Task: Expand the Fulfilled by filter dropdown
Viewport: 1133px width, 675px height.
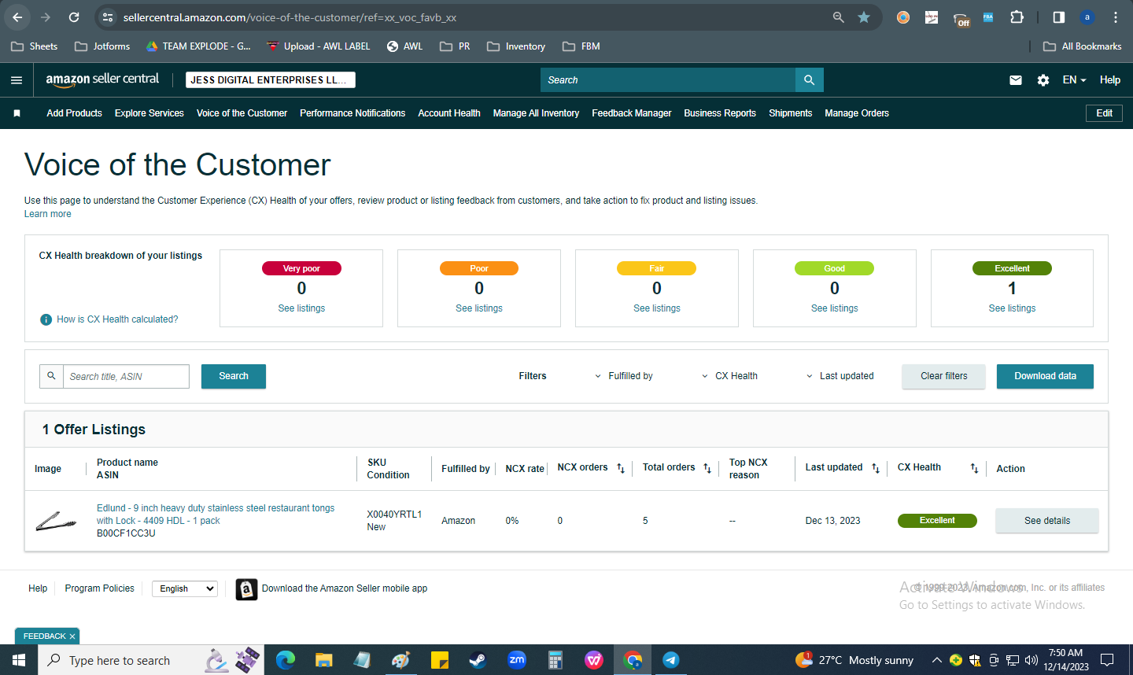Action: point(624,376)
